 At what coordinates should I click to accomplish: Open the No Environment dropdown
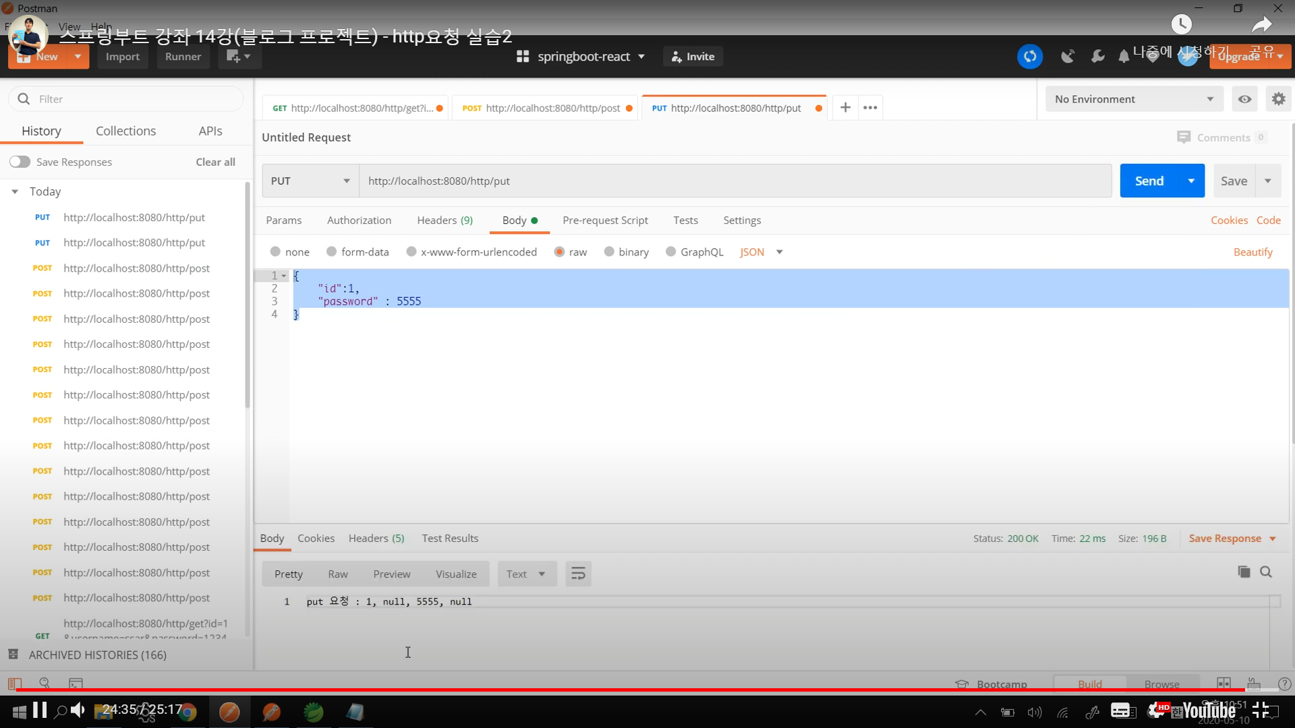pyautogui.click(x=1134, y=99)
